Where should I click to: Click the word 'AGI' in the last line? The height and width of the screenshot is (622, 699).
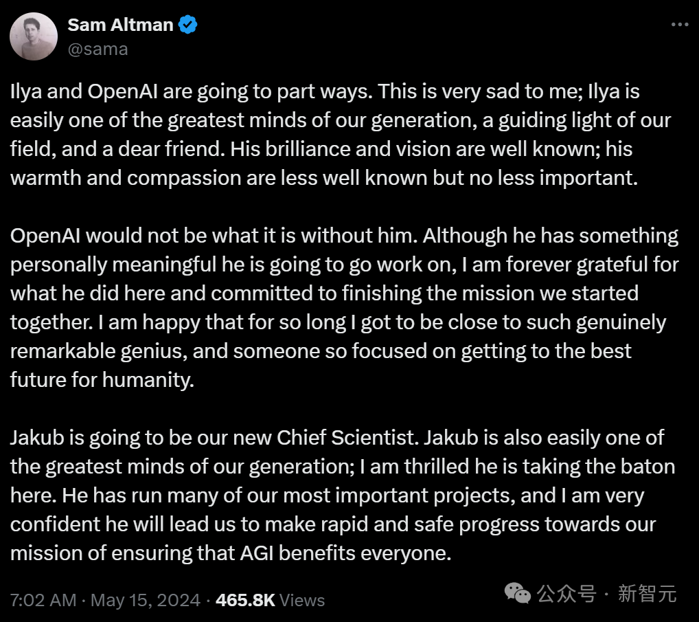click(256, 553)
